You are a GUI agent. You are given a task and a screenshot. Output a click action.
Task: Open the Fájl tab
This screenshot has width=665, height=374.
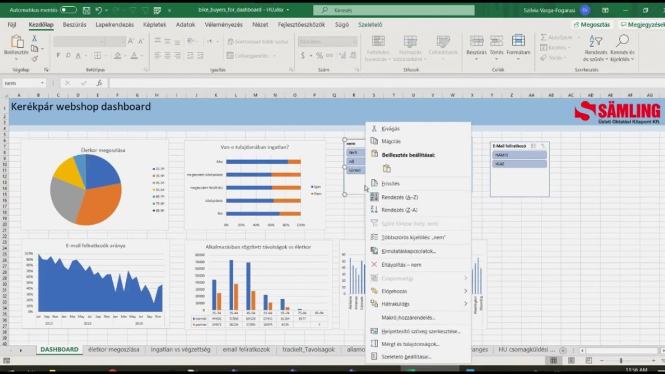coord(12,24)
